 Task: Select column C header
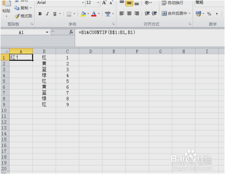click(67, 51)
